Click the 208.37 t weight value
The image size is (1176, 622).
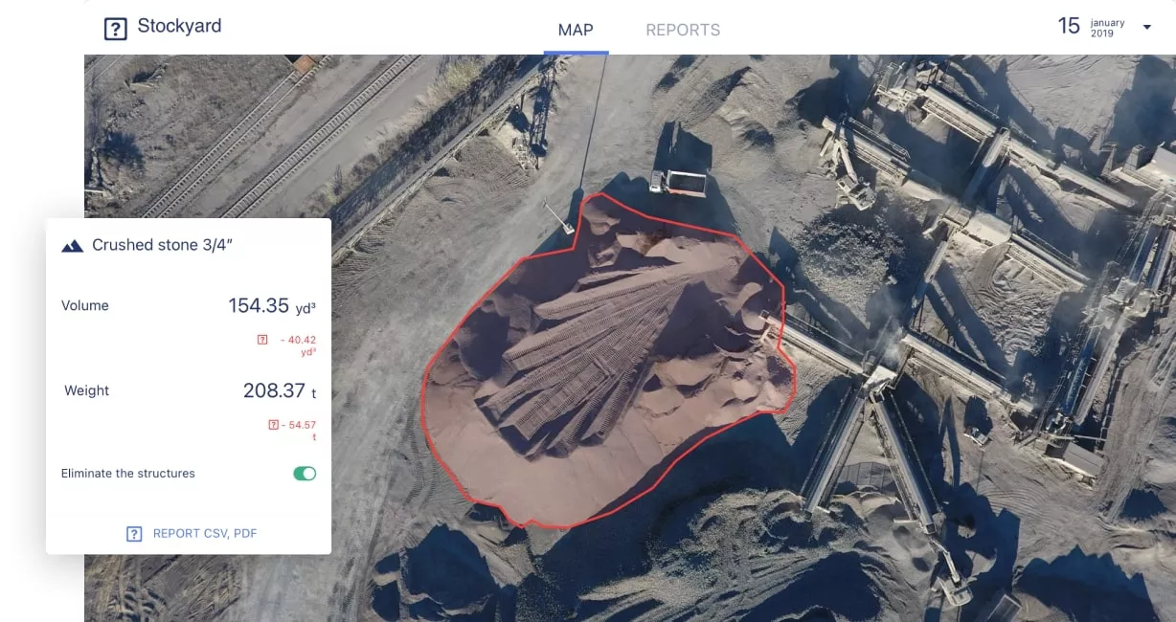click(x=273, y=390)
